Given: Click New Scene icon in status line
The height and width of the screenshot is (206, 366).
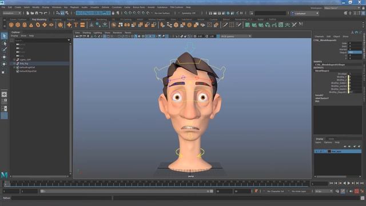Looking at the screenshot, I should (x=28, y=13).
